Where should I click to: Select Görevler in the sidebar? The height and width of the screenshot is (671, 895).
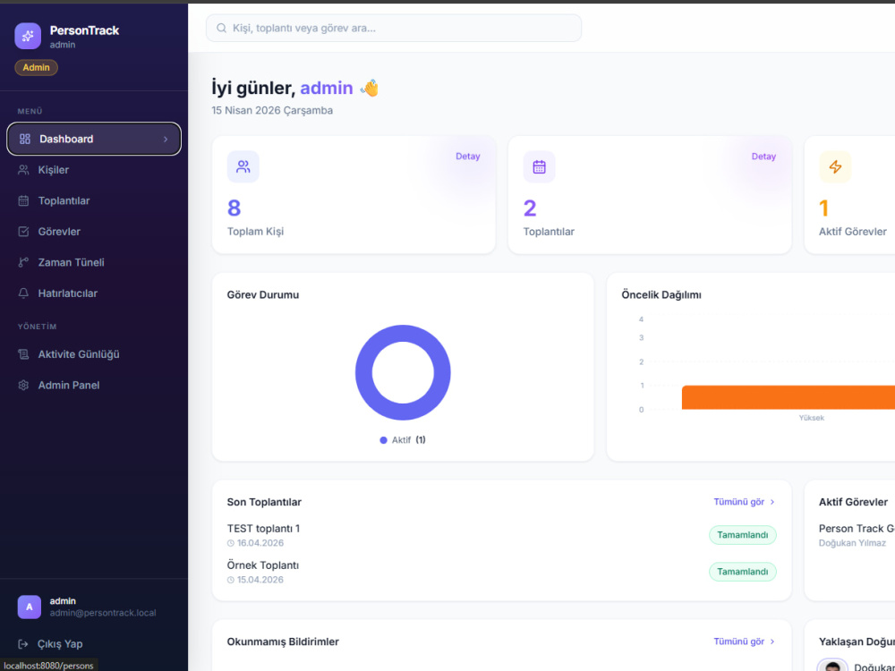[94, 231]
